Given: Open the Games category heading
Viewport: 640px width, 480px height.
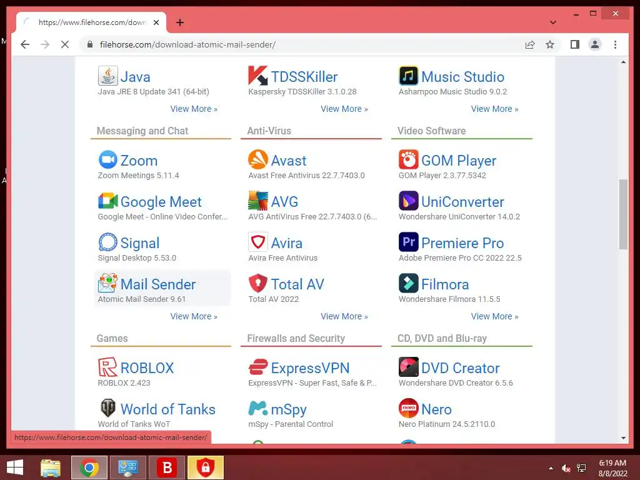Looking at the screenshot, I should (x=112, y=338).
